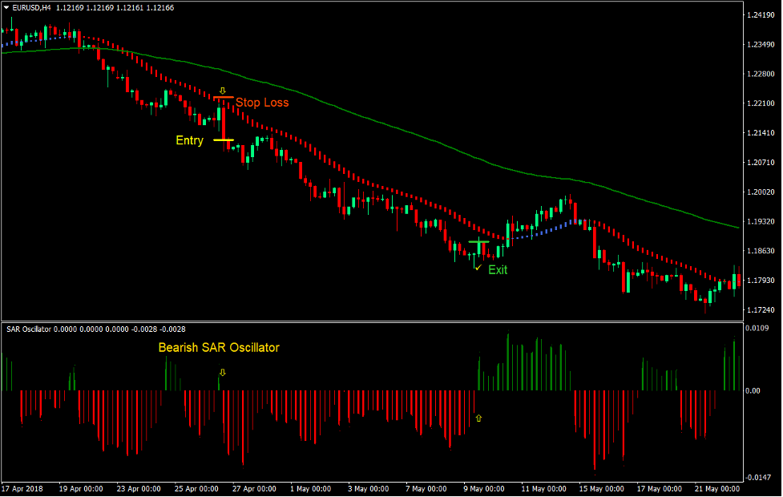Click the Entry text label
783x497 pixels.
[x=190, y=140]
